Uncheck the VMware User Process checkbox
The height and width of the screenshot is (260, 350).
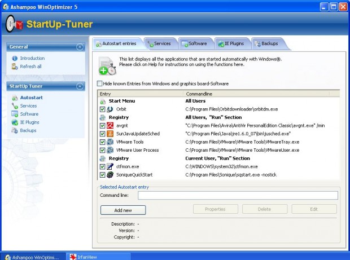102,150
